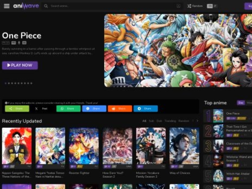
Task: Select the Dub tab in Recently Updated
Action: 159,121
